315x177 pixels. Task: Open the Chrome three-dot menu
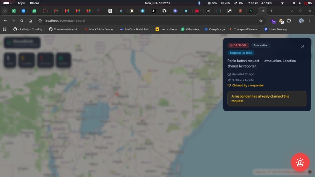tap(310, 21)
